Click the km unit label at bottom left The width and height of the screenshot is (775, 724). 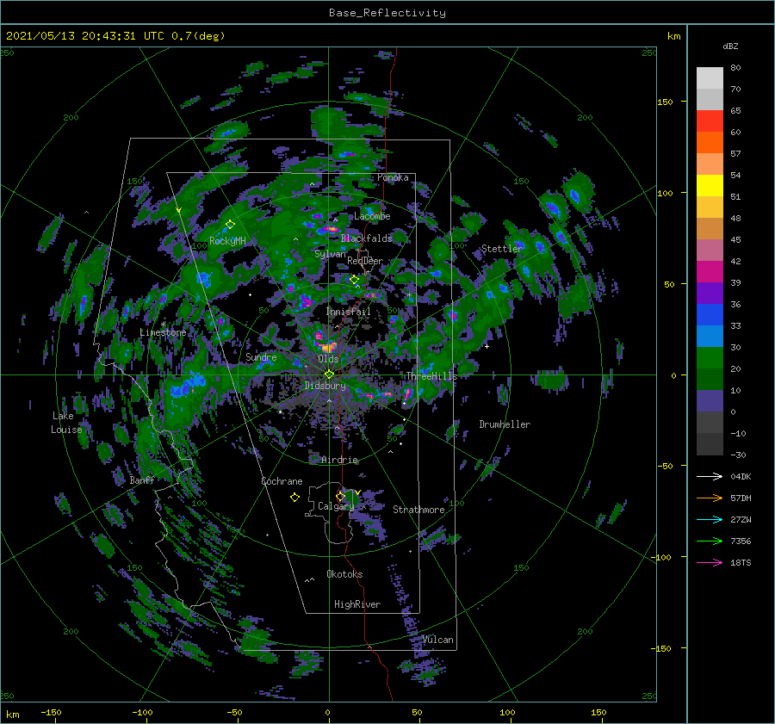tap(13, 715)
